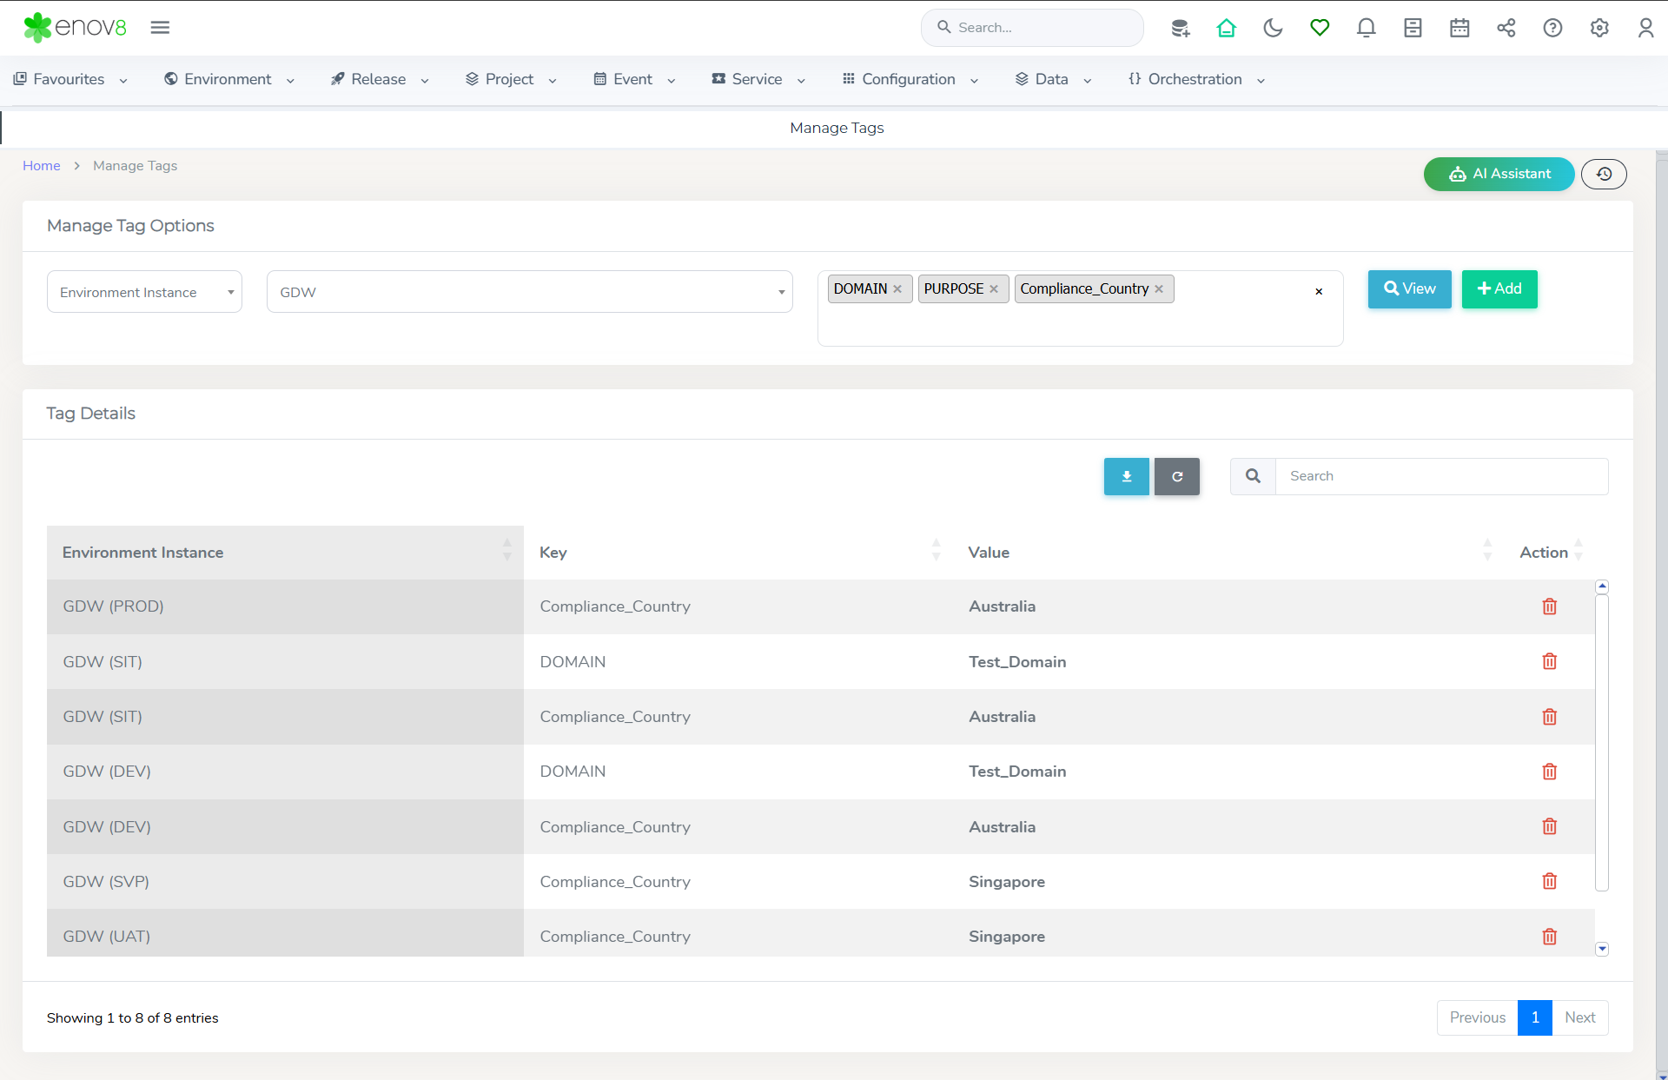This screenshot has height=1080, width=1668.
Task: Download tag details using export icon
Action: pyautogui.click(x=1126, y=476)
